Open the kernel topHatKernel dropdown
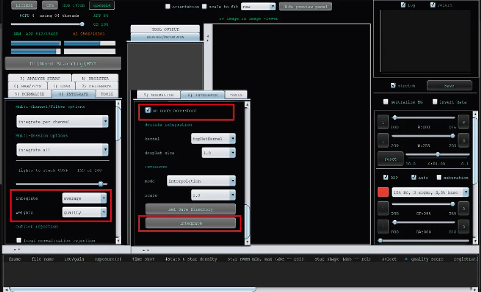This screenshot has width=481, height=292. [x=214, y=139]
